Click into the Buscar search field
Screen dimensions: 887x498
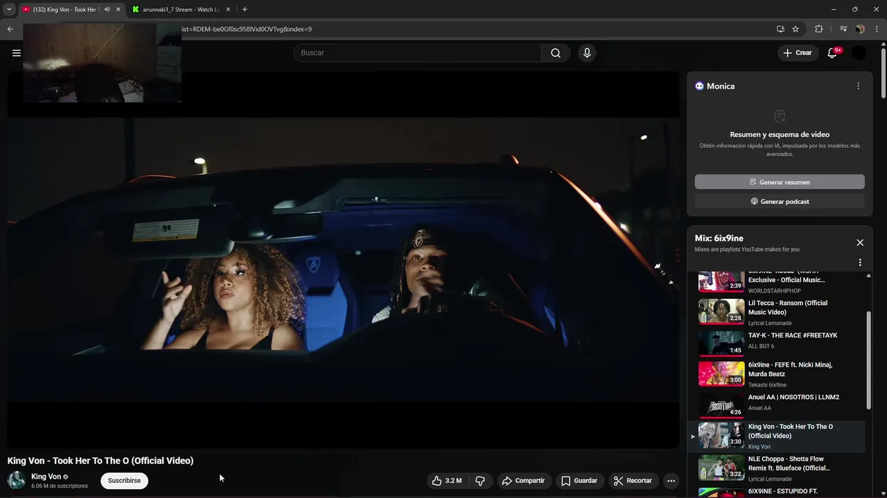417,53
